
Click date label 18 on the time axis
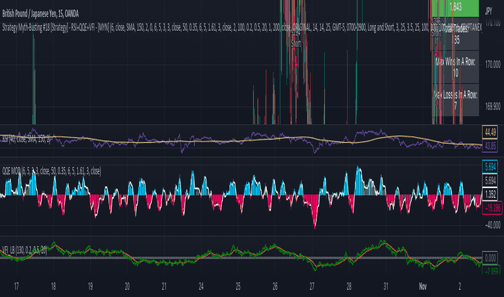click(54, 286)
